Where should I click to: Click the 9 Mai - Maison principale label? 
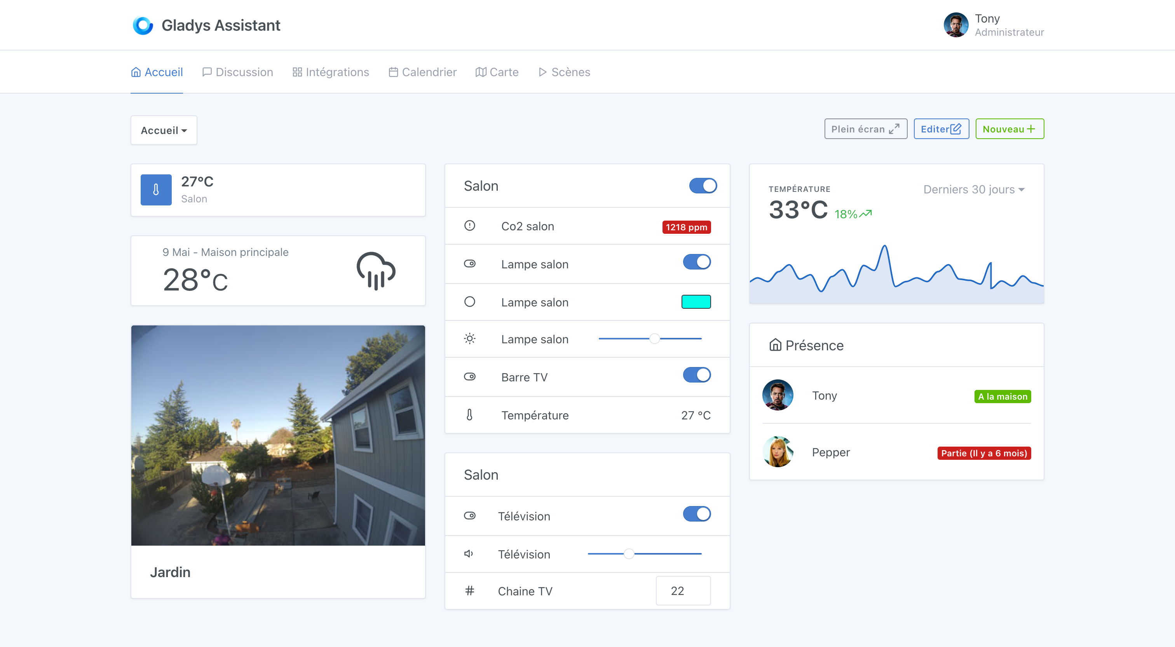(x=225, y=252)
